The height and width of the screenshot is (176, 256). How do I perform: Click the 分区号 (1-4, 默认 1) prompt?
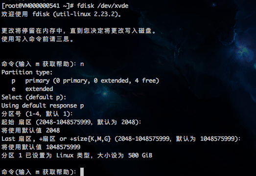37,114
